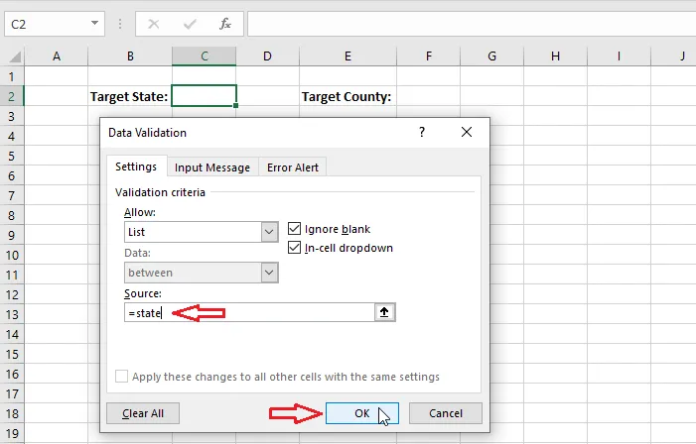Select row 3 header

tap(12, 116)
